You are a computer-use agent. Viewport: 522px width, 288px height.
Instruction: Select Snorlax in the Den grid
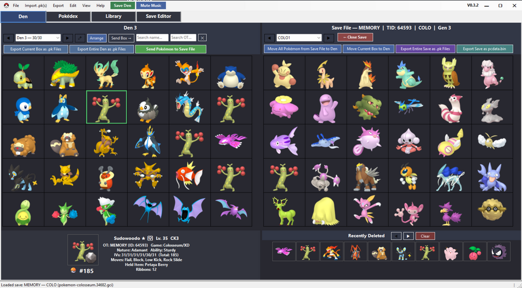pyautogui.click(x=231, y=73)
